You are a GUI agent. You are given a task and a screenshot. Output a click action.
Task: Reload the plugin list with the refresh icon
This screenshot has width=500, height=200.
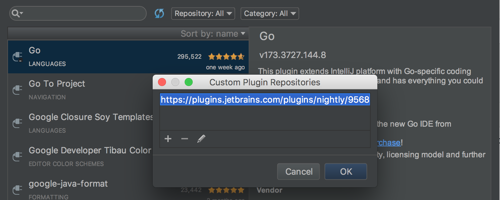[x=159, y=14]
